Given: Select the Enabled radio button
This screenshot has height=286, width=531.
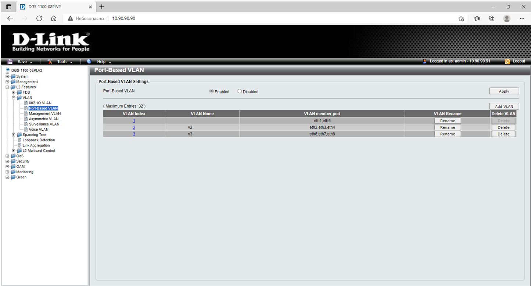Looking at the screenshot, I should click(211, 91).
